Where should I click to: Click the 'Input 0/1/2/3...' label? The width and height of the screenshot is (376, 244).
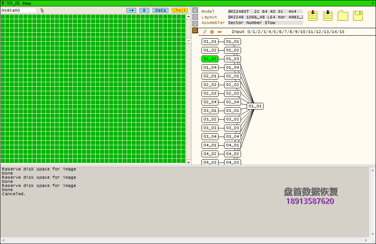pos(288,32)
